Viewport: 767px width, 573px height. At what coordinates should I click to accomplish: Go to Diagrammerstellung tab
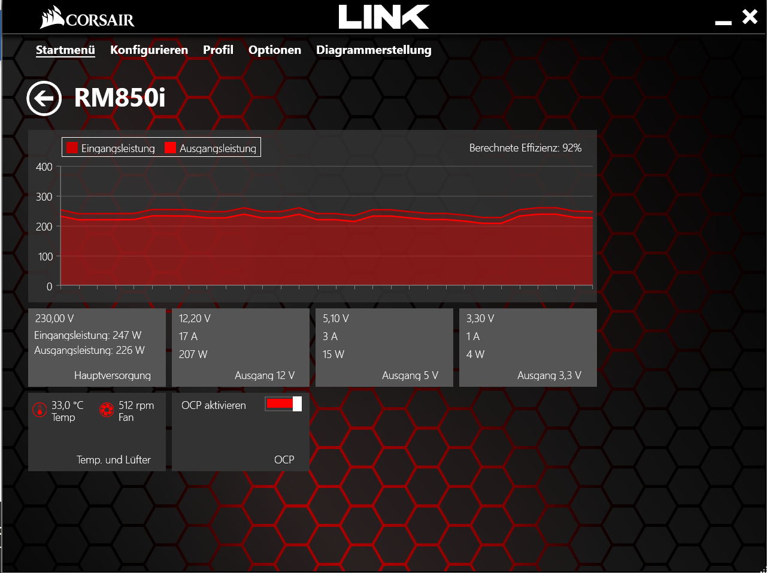pos(374,50)
